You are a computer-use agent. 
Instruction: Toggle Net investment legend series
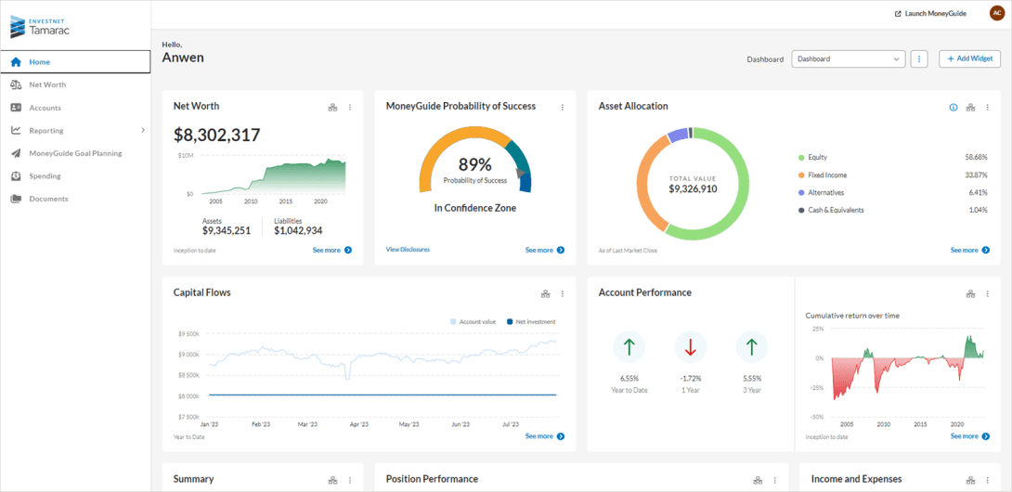coord(530,322)
